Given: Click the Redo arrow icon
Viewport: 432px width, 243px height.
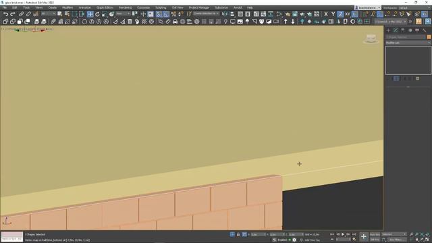Looking at the screenshot, I should pos(13,14).
